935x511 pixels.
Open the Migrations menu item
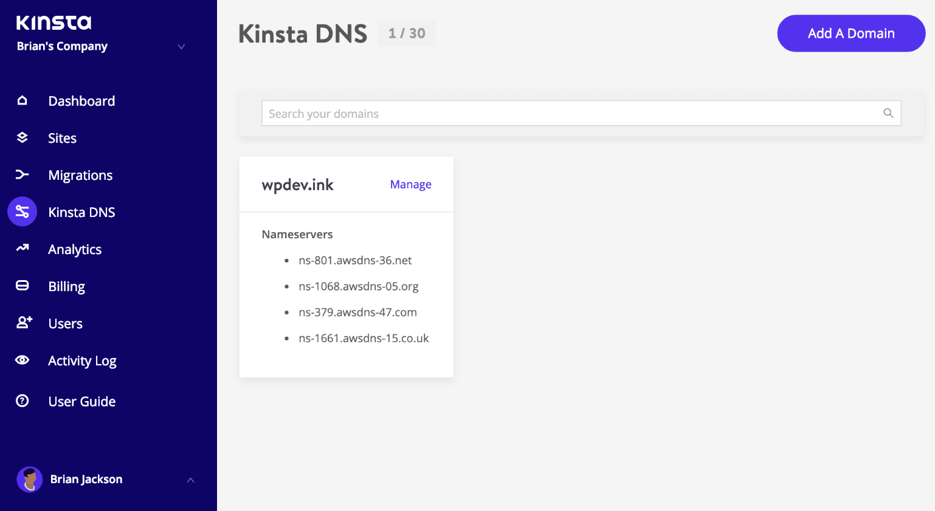click(x=80, y=175)
